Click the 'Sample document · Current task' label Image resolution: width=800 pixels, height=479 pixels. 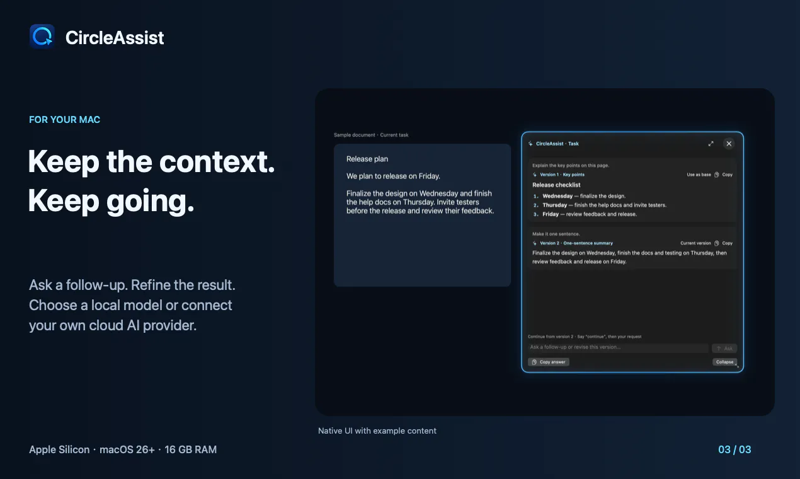click(371, 135)
